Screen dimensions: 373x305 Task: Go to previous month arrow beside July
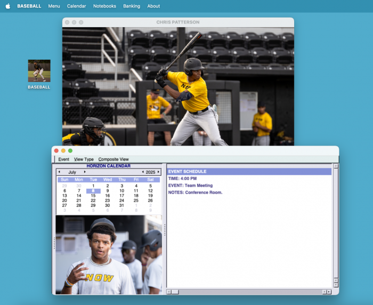pyautogui.click(x=59, y=172)
